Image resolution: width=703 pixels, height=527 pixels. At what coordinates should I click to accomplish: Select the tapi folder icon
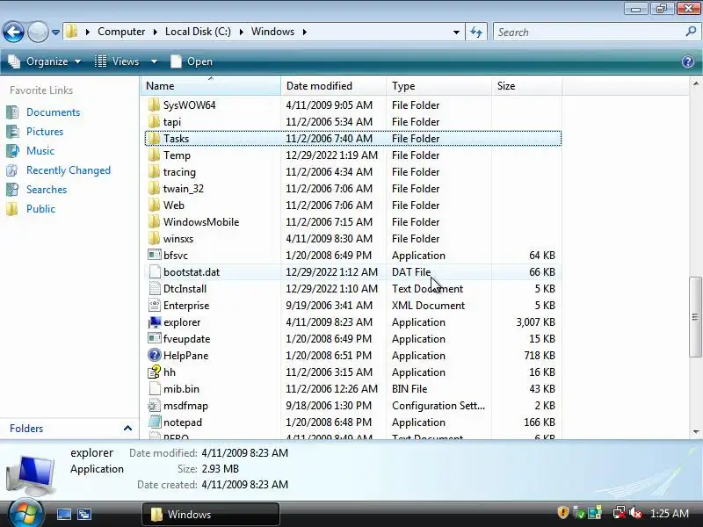(x=154, y=121)
